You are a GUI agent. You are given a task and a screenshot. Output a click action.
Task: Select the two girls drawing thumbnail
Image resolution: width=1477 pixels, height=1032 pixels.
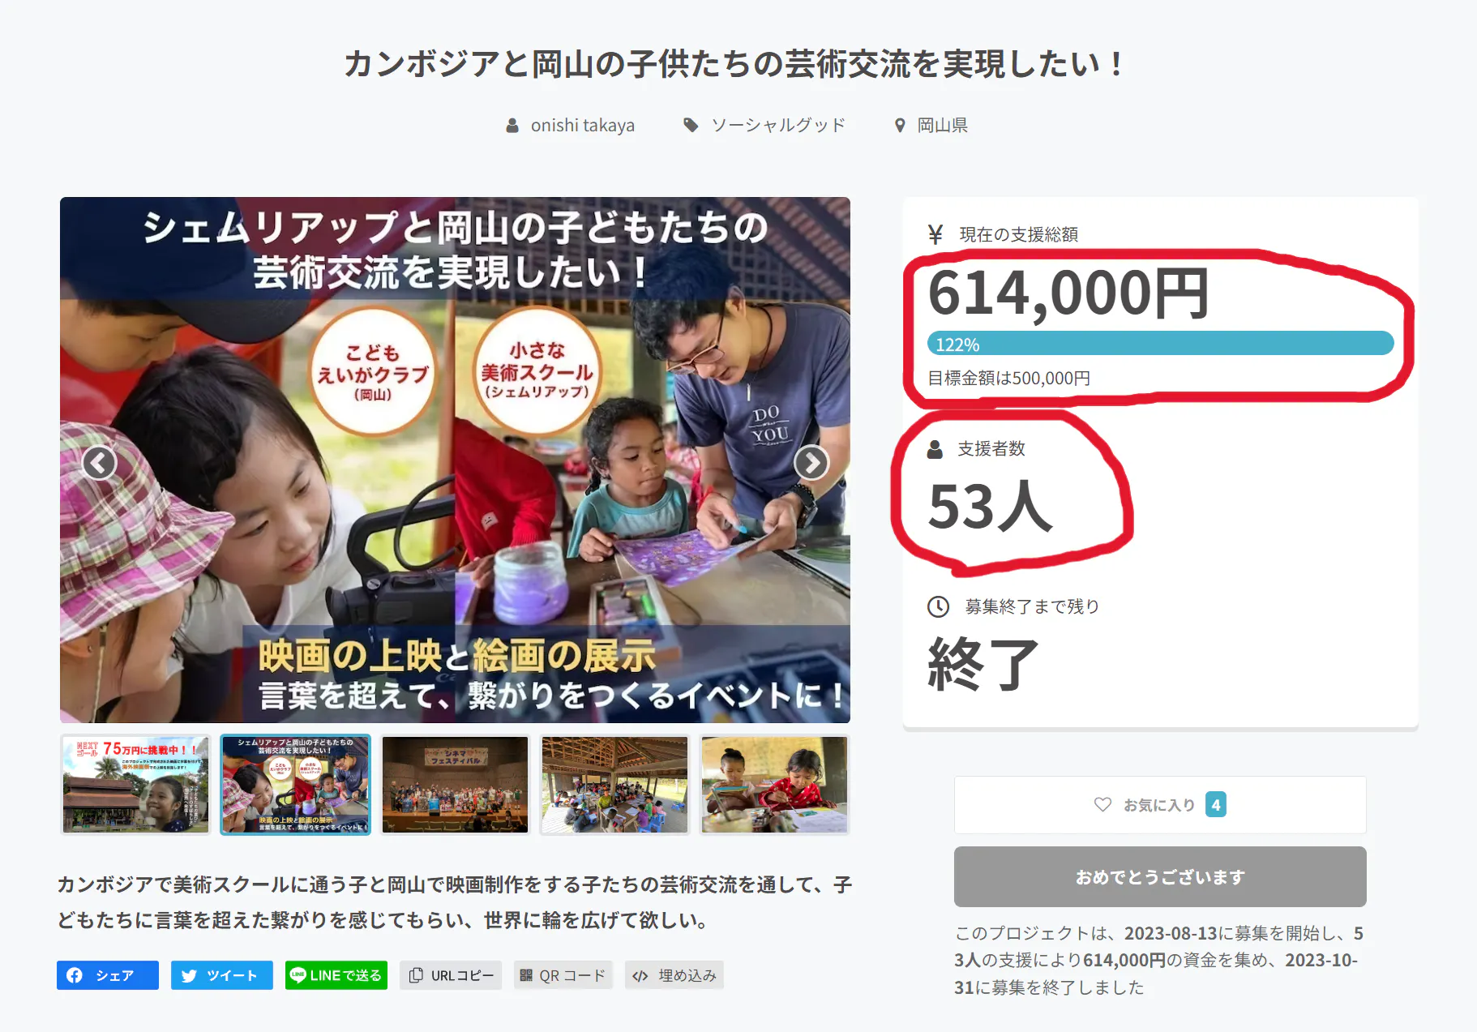774,785
